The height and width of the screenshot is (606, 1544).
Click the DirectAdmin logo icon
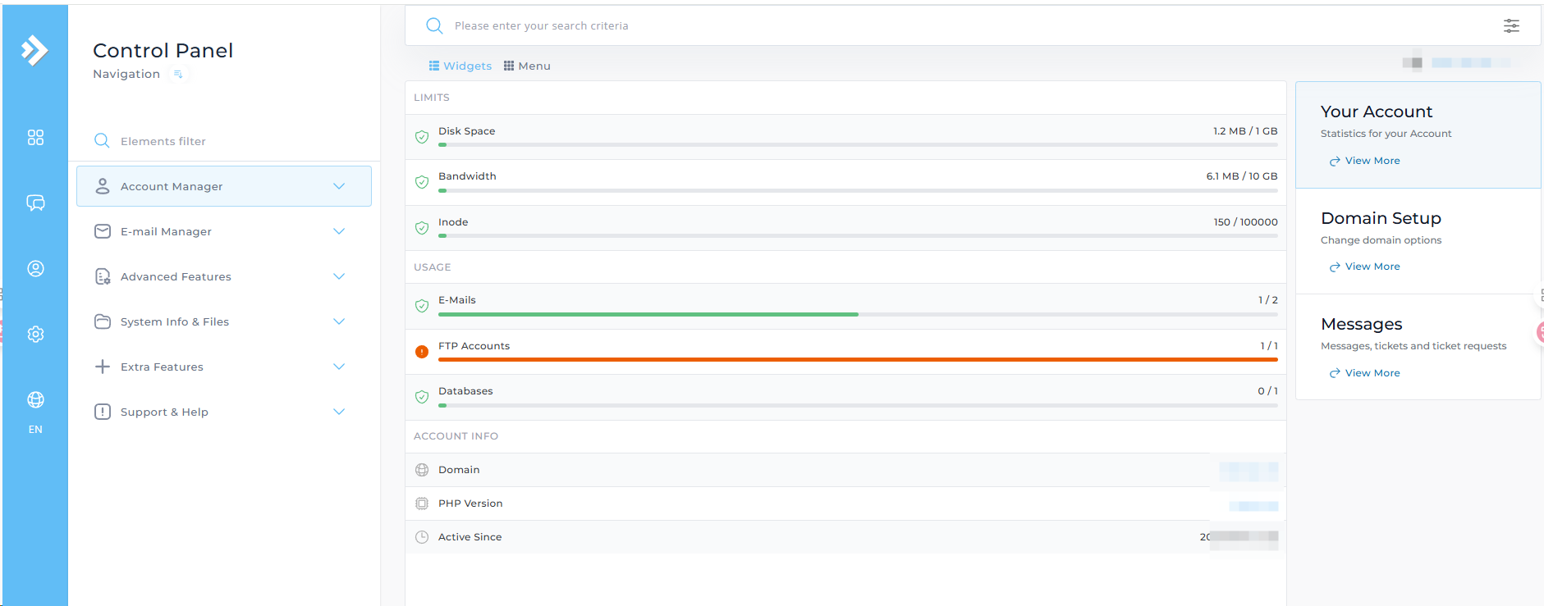(34, 50)
